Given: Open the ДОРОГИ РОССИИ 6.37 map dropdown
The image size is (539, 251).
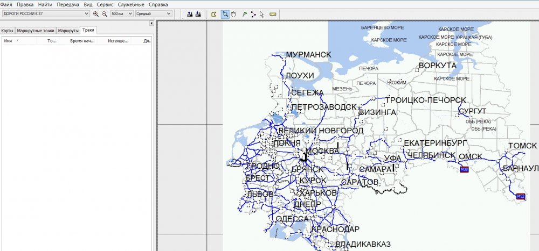Looking at the screenshot, I should pyautogui.click(x=87, y=13).
